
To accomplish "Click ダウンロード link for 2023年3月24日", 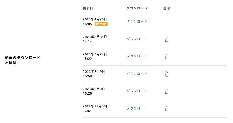I will tap(137, 56).
